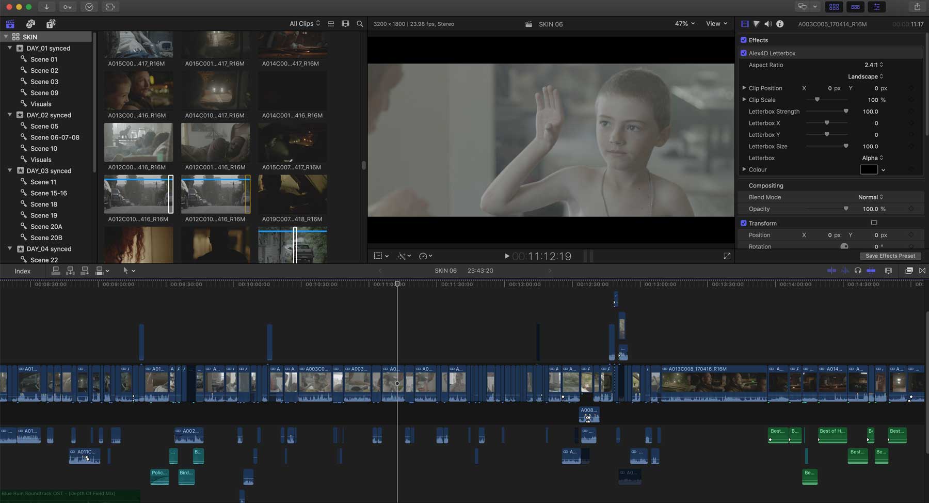Select Scene 15-16 keyword collection
Viewport: 929px width, 503px height.
pyautogui.click(x=49, y=193)
